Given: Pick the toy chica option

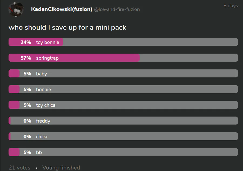Looking at the screenshot, I should click(123, 105).
